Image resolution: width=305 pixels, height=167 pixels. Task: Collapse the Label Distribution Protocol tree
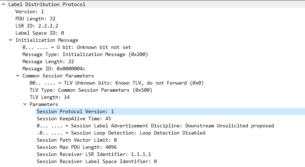click(x=4, y=4)
